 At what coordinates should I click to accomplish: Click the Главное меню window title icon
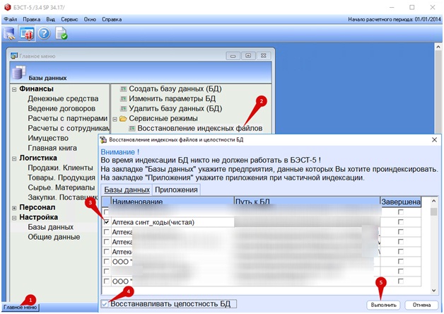tap(14, 56)
